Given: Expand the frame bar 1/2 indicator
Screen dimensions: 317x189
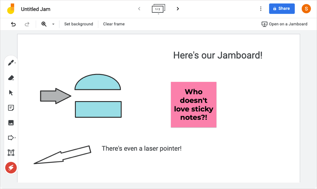Looking at the screenshot, I should tap(158, 9).
